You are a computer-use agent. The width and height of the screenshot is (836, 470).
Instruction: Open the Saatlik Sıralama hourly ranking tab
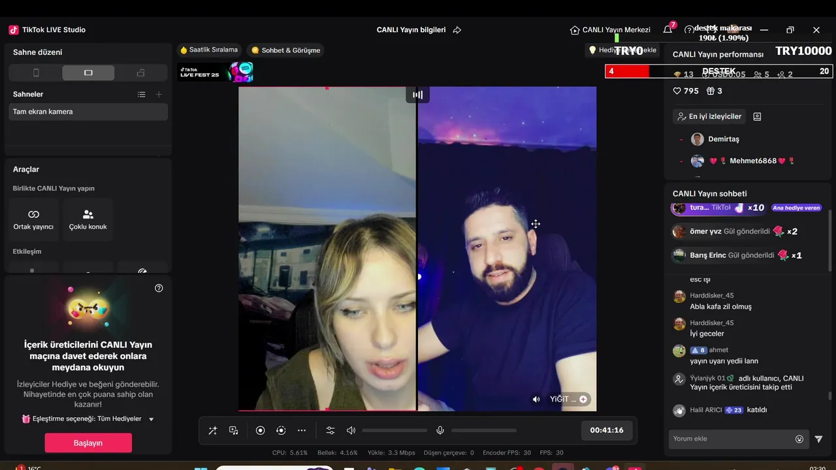209,50
